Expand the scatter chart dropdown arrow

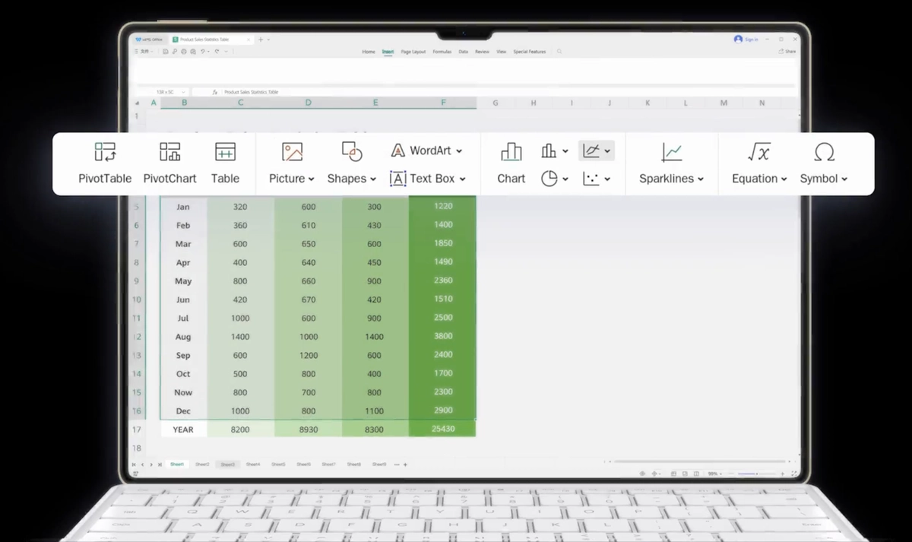[x=607, y=179]
